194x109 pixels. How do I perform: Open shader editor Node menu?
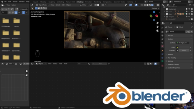[65, 64]
